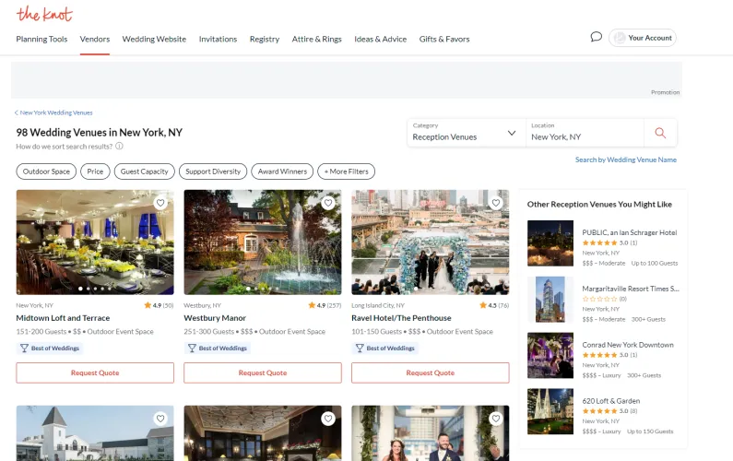Open the Planning Tools menu
This screenshot has height=461, width=733.
tap(41, 39)
